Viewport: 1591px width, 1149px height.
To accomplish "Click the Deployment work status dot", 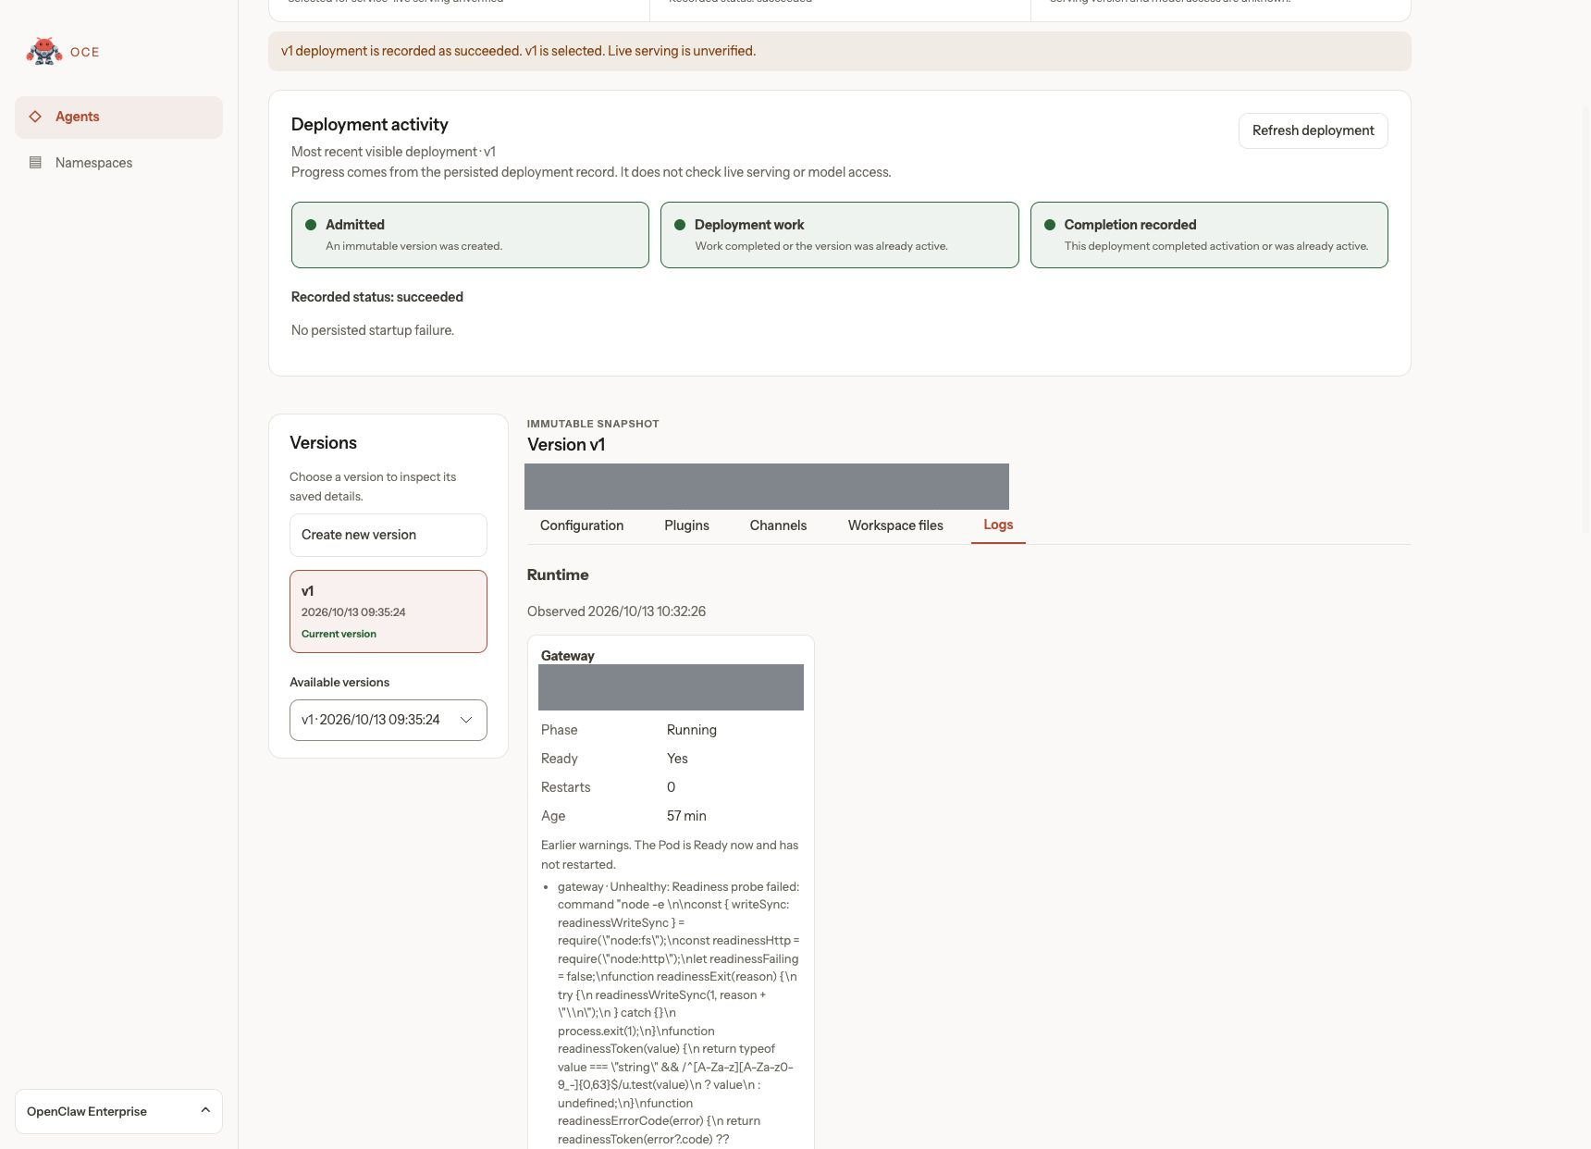I will [680, 225].
